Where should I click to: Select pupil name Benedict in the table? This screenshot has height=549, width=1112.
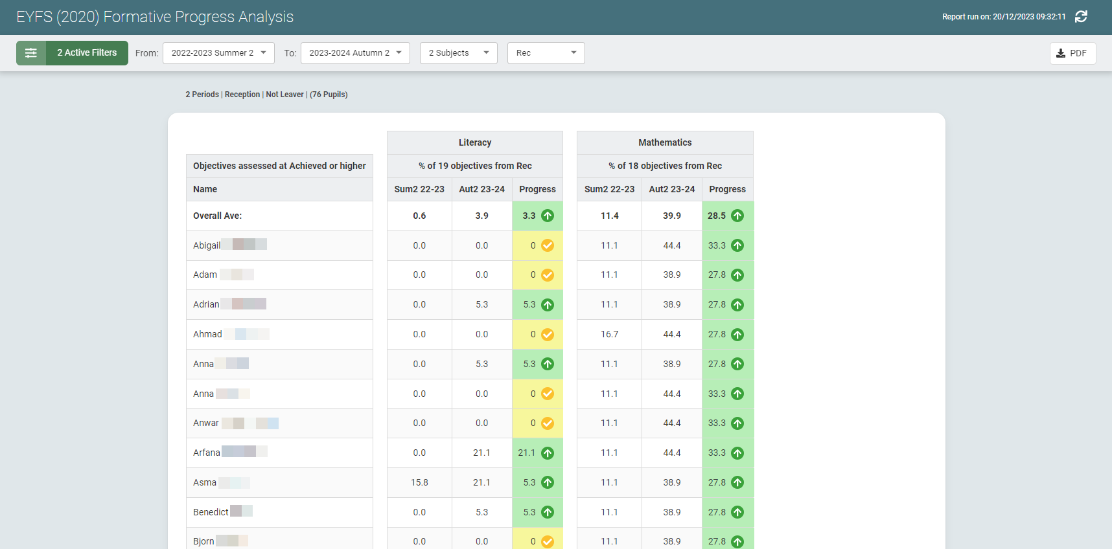click(x=211, y=512)
